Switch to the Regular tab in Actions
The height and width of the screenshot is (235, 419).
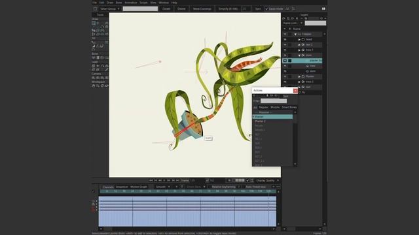point(263,107)
